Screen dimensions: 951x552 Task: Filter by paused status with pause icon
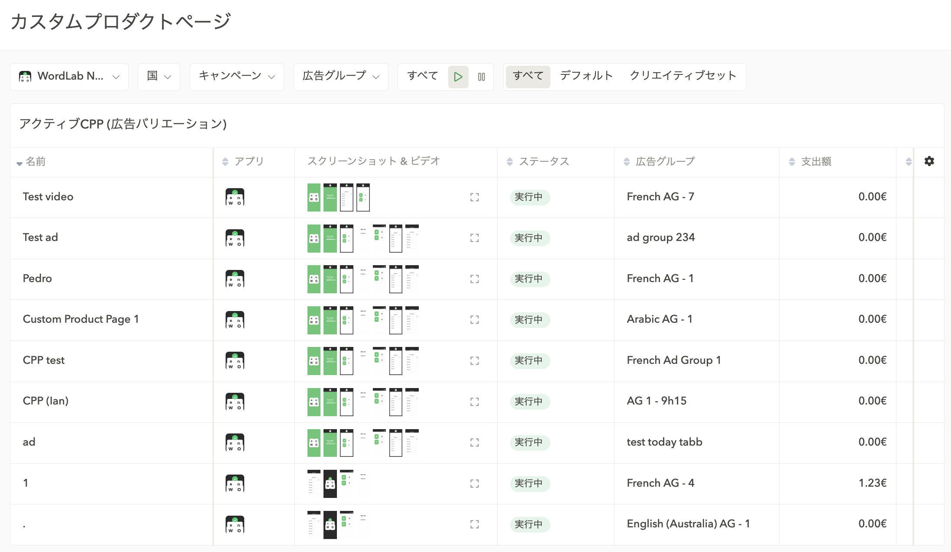tap(481, 77)
